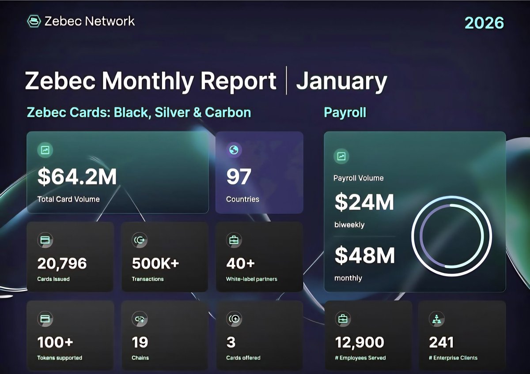Click the plus icon above Cards offered

point(234,318)
